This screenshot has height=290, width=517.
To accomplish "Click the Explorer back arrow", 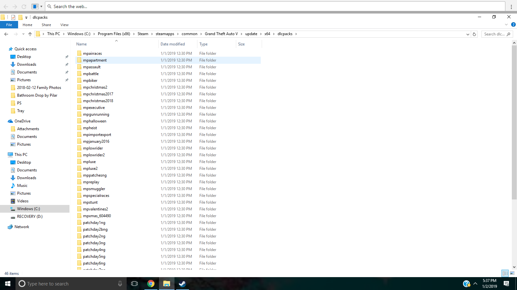I will click(x=6, y=34).
